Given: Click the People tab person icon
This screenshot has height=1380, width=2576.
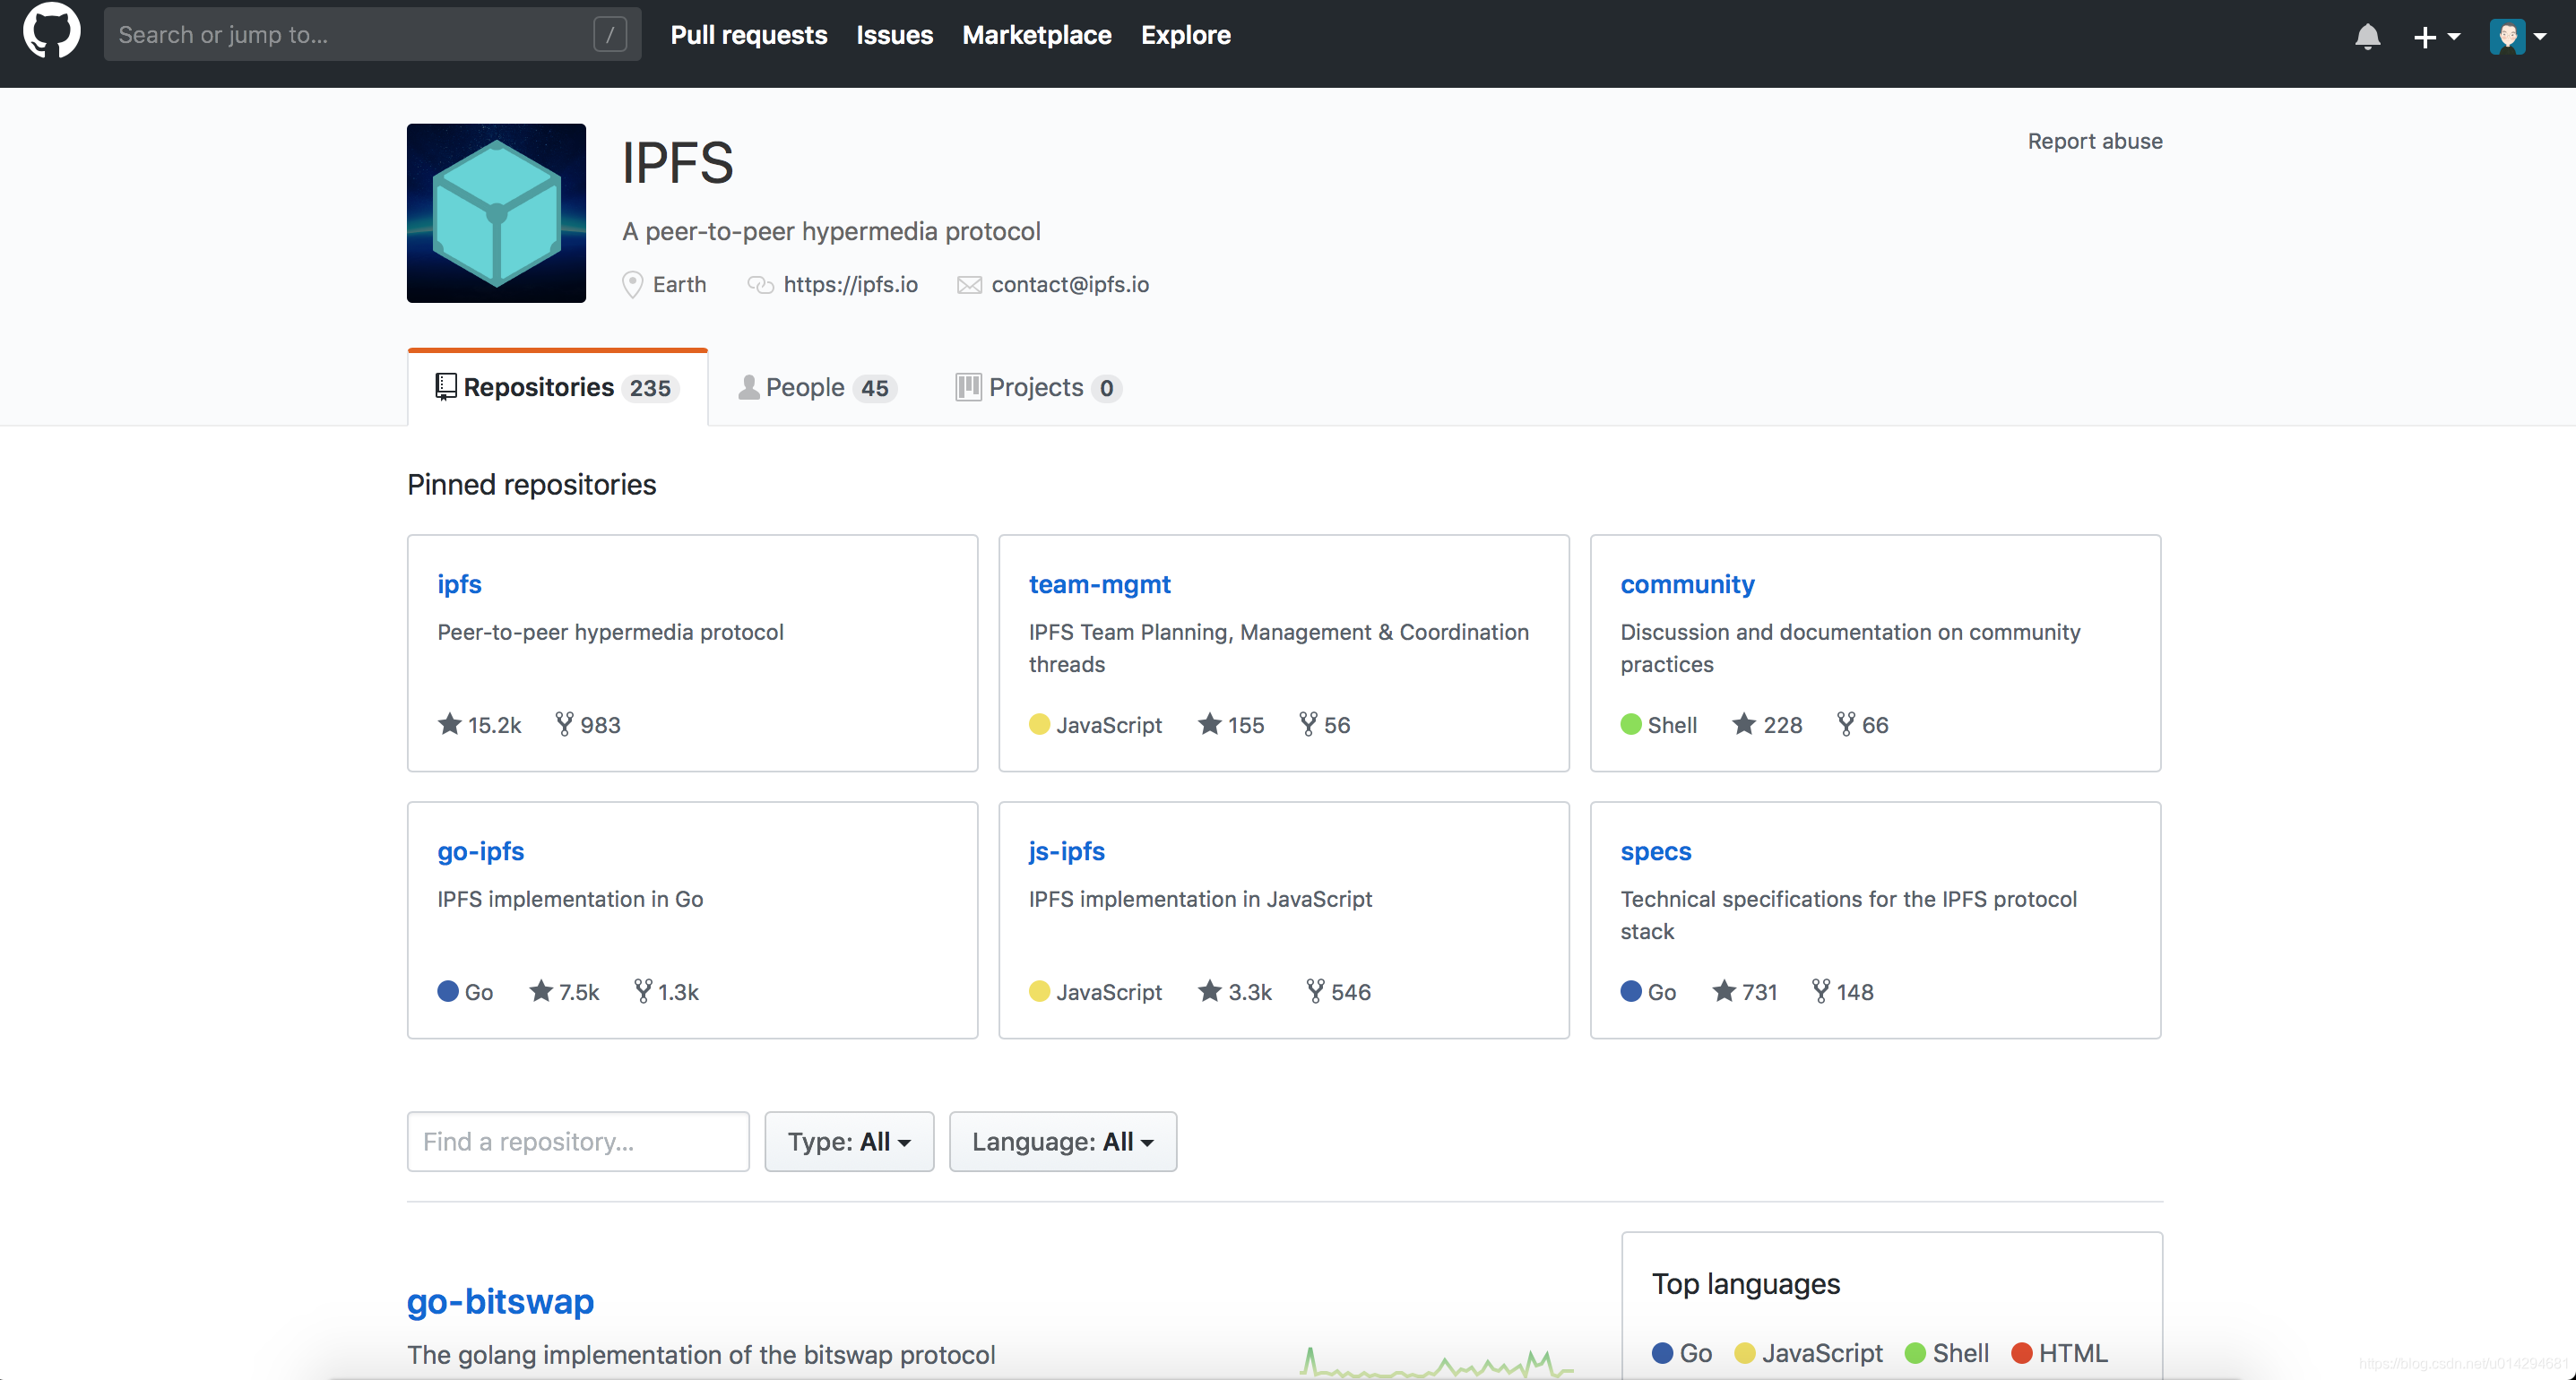Looking at the screenshot, I should (x=748, y=387).
